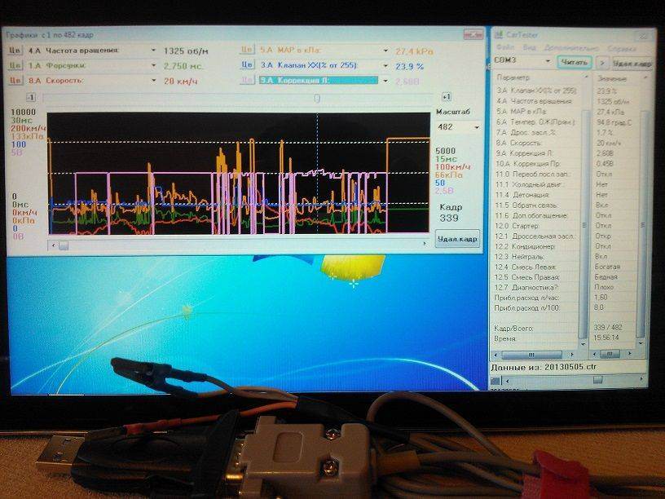Open the COM3 port selector

(548, 62)
